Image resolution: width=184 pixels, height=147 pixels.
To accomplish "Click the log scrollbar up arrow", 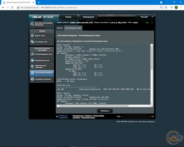I will [x=152, y=45].
